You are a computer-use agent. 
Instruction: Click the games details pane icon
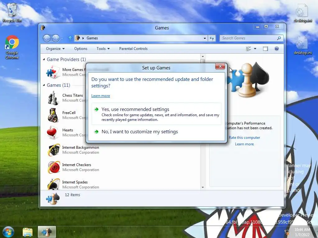53,199
